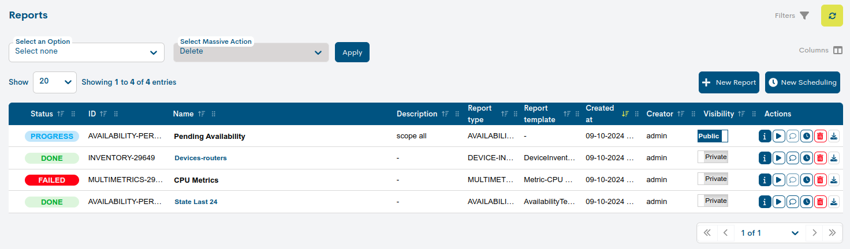
Task: Delete the CPU Metrics report using trash icon
Action: 820,180
